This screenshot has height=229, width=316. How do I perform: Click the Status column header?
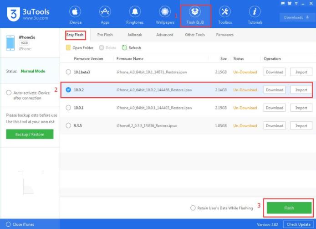pyautogui.click(x=239, y=58)
